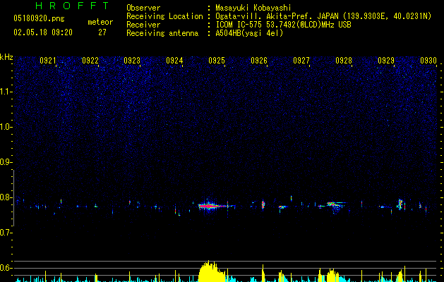This screenshot has width=444, height=282.
Task: Click the Observer label
Action: [x=143, y=8]
